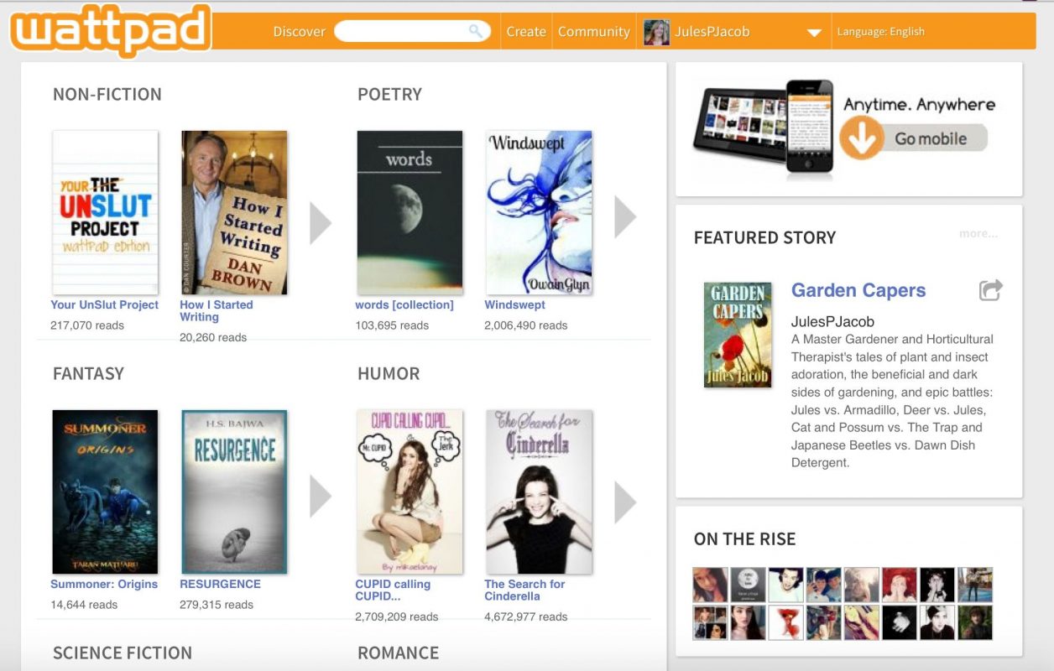Screen dimensions: 1054x671
Task: Open the Your UnSlut Project title link
Action: pos(104,304)
